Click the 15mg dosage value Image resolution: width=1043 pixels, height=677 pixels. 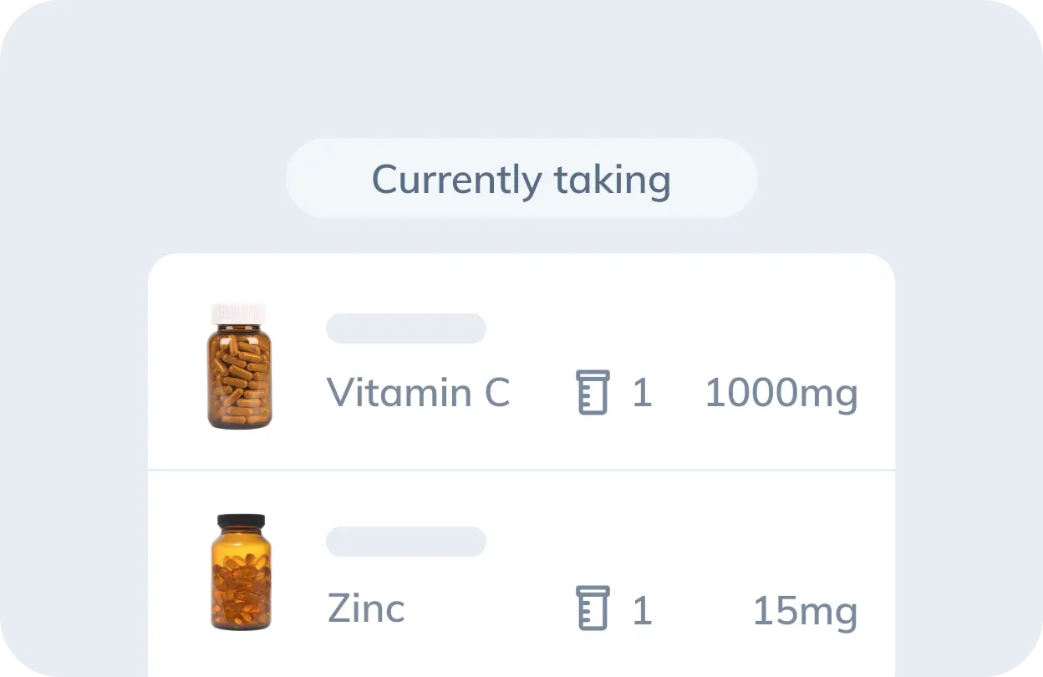point(805,611)
